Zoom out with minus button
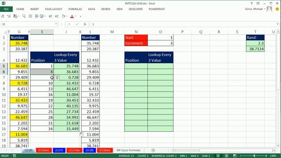Image resolution: width=281 pixels, height=158 pixels. pos(241,156)
